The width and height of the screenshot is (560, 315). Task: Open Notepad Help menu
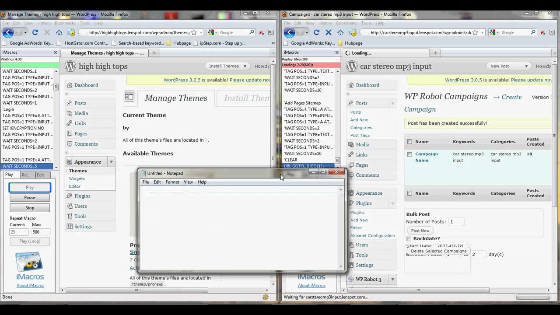point(202,182)
